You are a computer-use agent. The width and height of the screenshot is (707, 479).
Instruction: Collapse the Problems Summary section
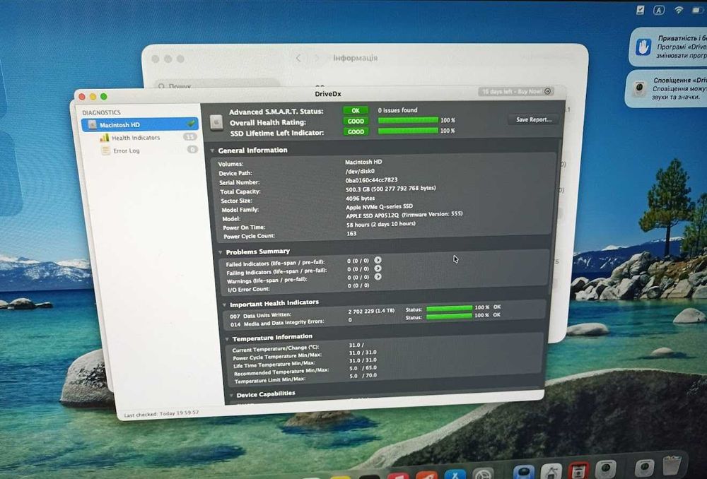[x=220, y=252]
